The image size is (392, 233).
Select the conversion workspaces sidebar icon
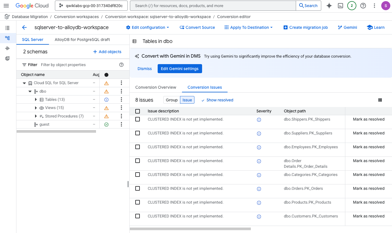(7, 38)
